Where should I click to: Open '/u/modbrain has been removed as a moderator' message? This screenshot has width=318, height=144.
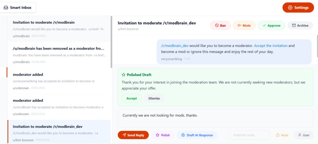point(59,55)
